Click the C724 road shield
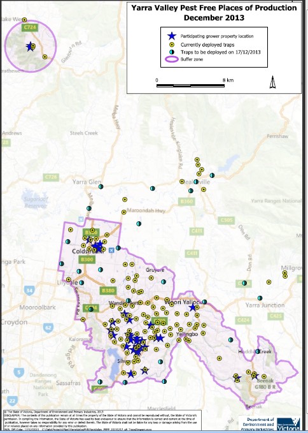Screen dimensions: 308x433 pyautogui.click(x=30, y=27)
